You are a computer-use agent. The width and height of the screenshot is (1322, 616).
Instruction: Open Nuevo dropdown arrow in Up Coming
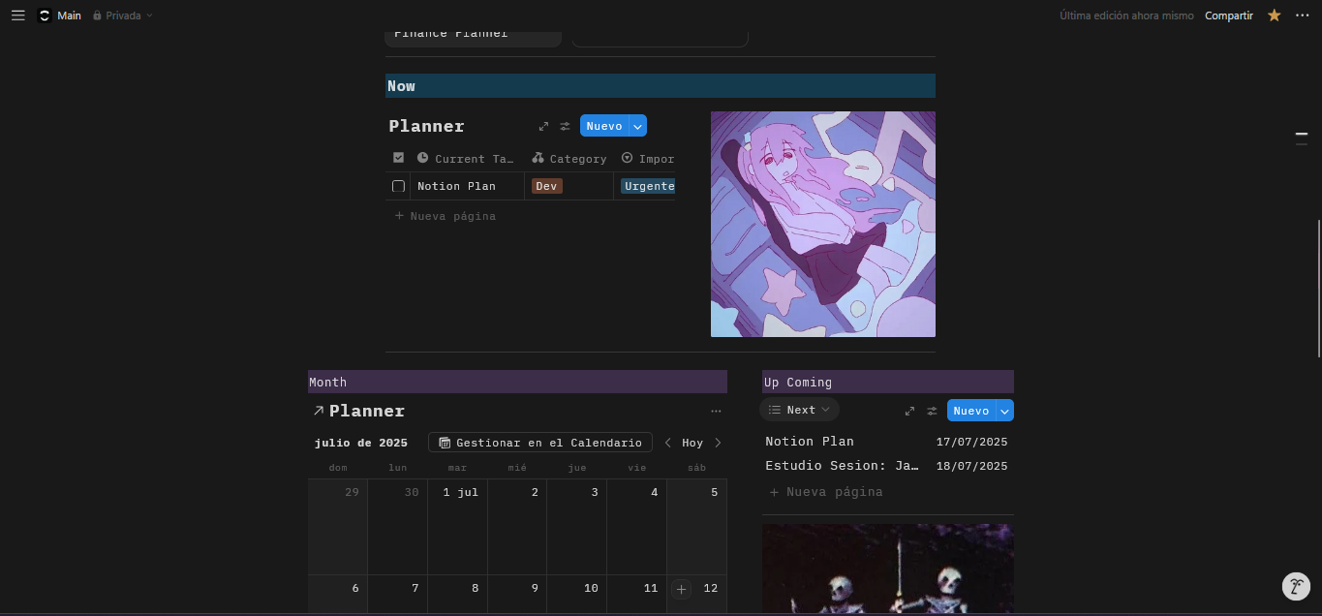(1005, 411)
